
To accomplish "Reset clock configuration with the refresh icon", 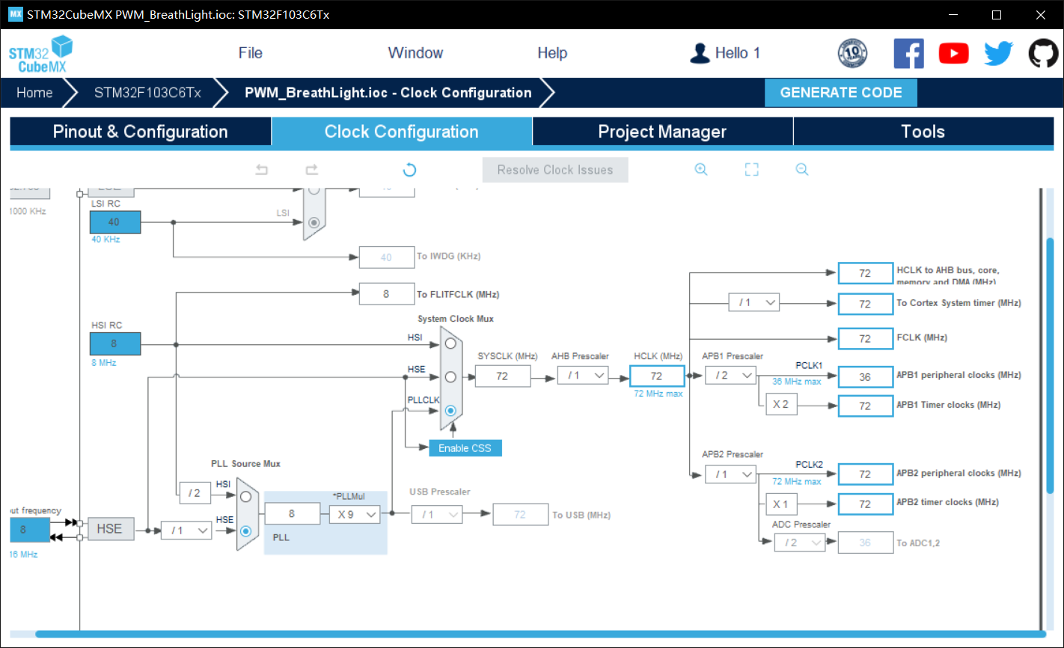I will [409, 170].
